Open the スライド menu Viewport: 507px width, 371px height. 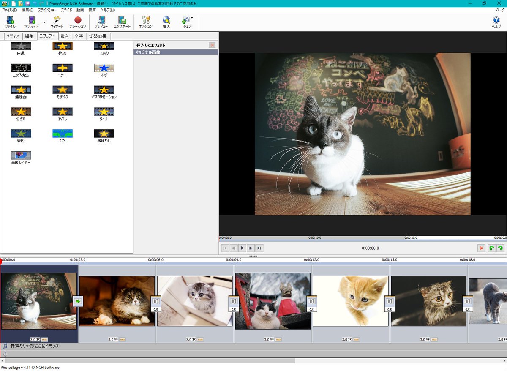[x=66, y=10]
